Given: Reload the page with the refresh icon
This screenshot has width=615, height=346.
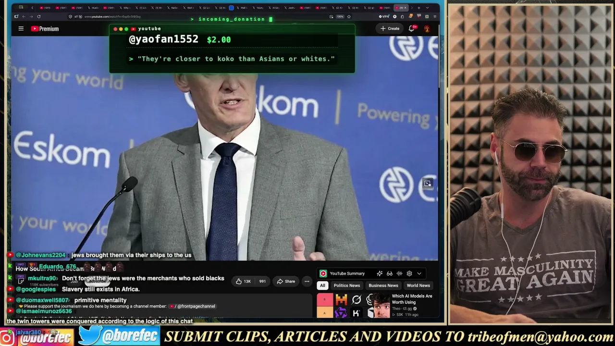Looking at the screenshot, I should 39,17.
